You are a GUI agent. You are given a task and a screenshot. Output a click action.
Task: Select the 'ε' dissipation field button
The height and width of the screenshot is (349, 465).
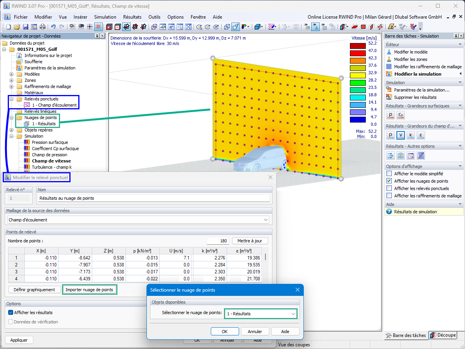pos(420,135)
